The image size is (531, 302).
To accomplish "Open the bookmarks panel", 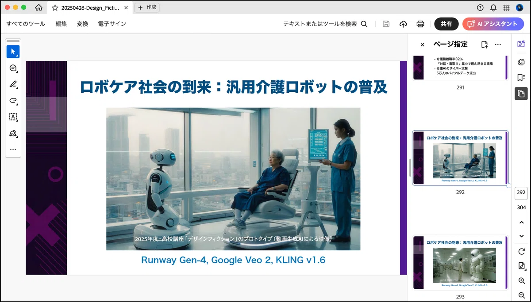I will click(x=521, y=77).
